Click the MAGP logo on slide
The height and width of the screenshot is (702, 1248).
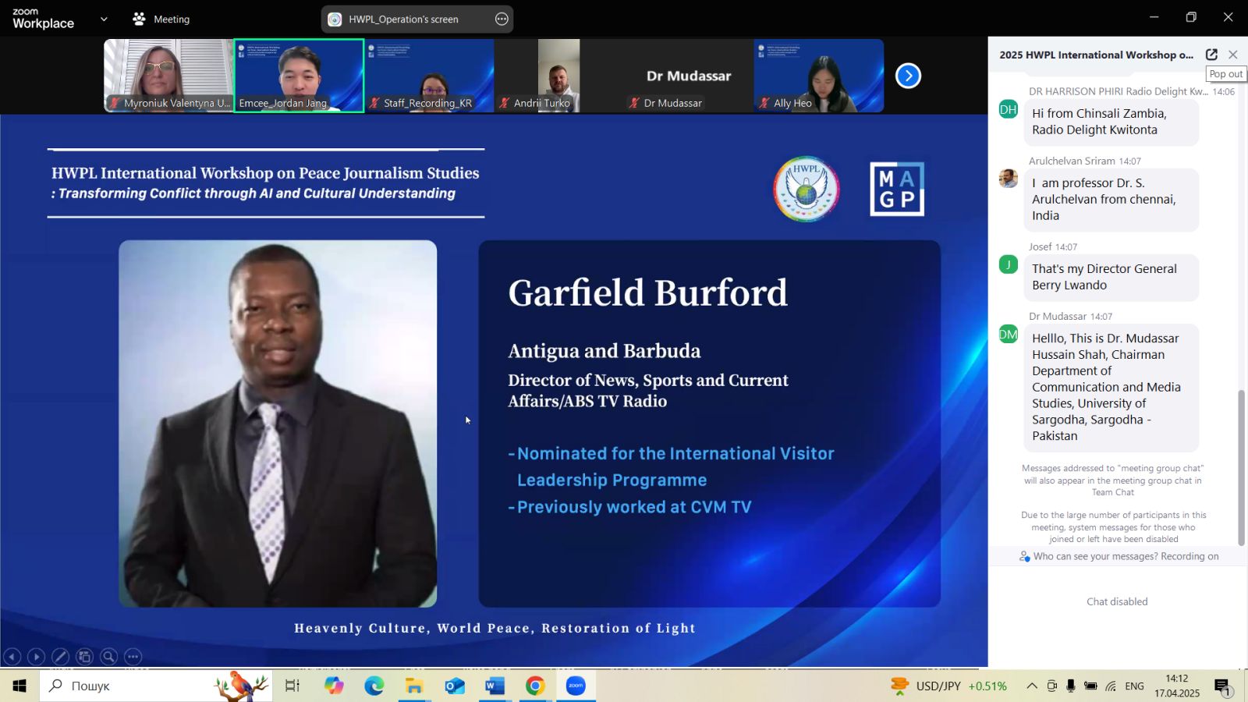[897, 189]
